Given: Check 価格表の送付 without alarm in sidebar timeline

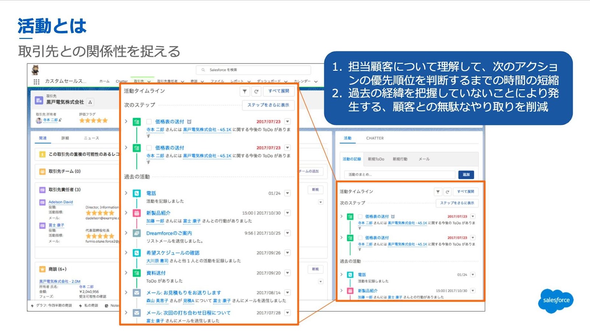Looking at the screenshot, I should pyautogui.click(x=361, y=238).
